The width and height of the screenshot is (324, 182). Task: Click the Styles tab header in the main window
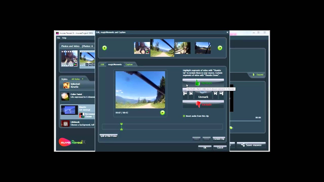tap(64, 79)
